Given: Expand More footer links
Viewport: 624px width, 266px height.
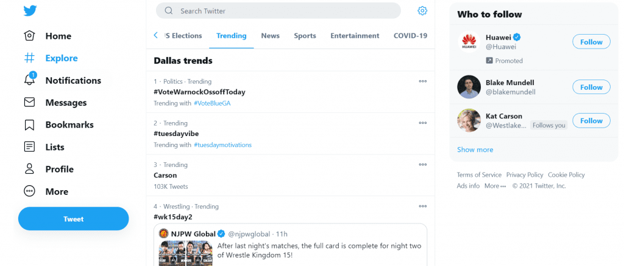Looking at the screenshot, I should (x=495, y=186).
